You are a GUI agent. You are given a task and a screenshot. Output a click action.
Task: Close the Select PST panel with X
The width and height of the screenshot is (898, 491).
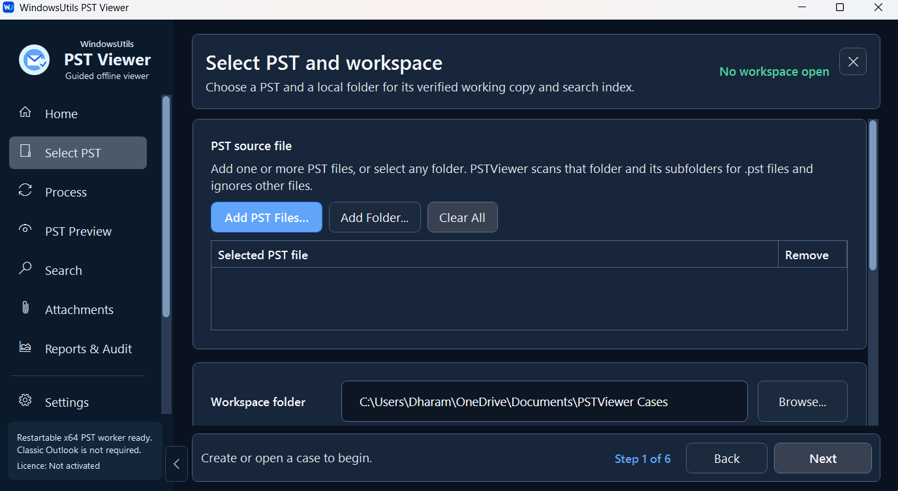click(853, 61)
